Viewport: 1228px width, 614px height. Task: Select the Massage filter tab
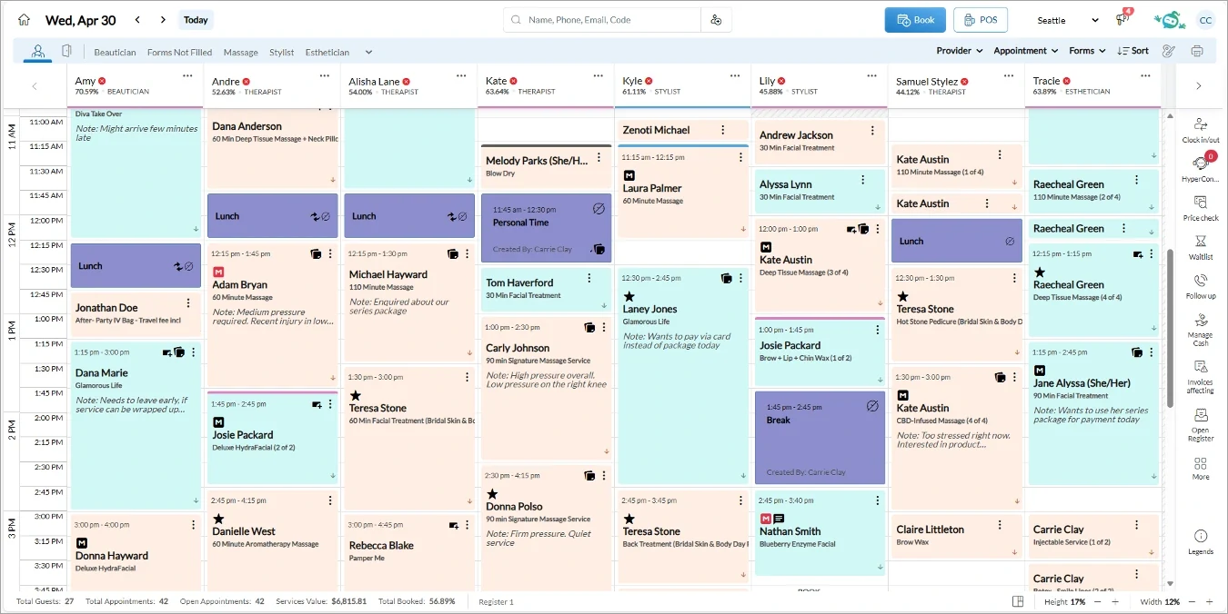[x=241, y=52]
